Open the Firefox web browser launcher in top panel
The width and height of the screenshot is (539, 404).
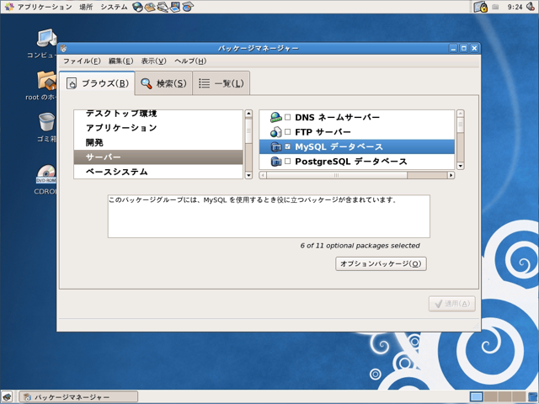[x=137, y=7]
